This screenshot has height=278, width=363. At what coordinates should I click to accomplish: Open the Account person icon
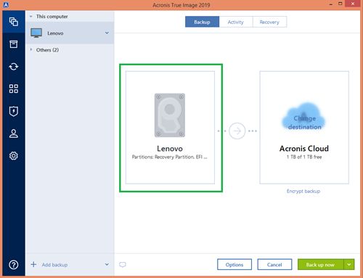tap(14, 134)
